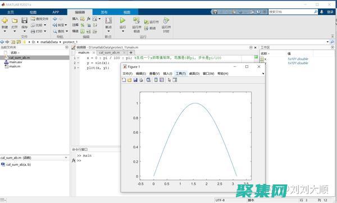
Task: Click the Go To (转至) button
Action: pyautogui.click(x=60, y=25)
